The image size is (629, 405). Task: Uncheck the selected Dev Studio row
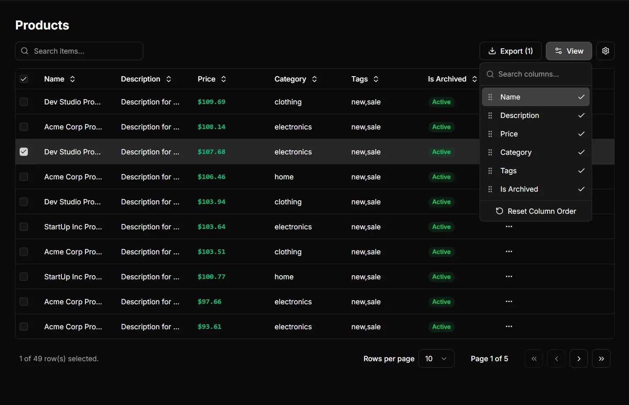tap(24, 152)
